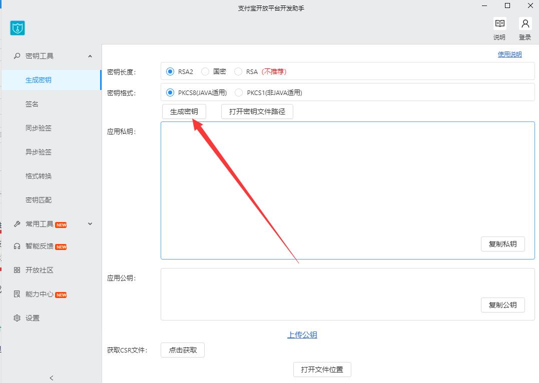
Task: Click the 打开文件位置 button
Action: [322, 369]
